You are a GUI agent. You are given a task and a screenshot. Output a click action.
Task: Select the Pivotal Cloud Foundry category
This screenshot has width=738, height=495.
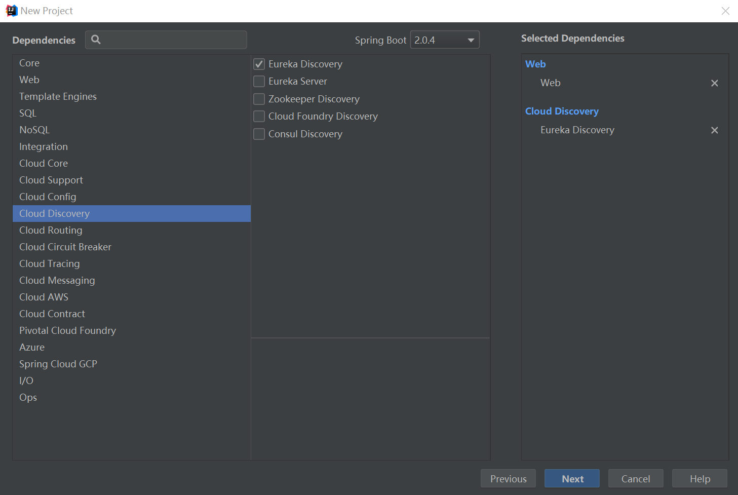click(x=132, y=330)
